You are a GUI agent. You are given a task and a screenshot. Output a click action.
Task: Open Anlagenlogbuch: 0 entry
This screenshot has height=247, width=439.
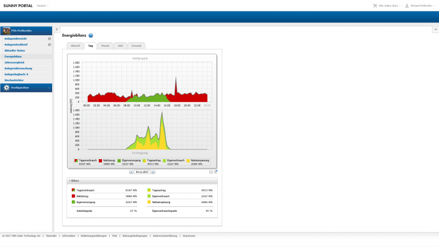tap(16, 74)
